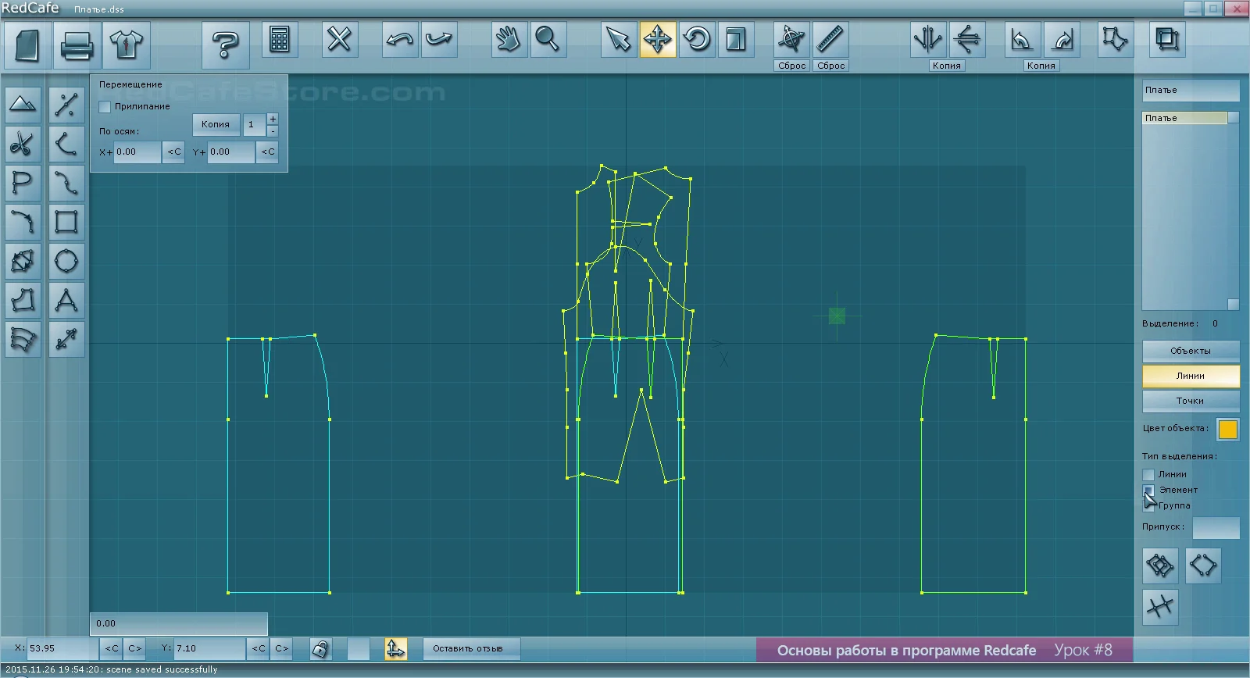Click the crossed lines icon at bottom right

tap(1160, 606)
